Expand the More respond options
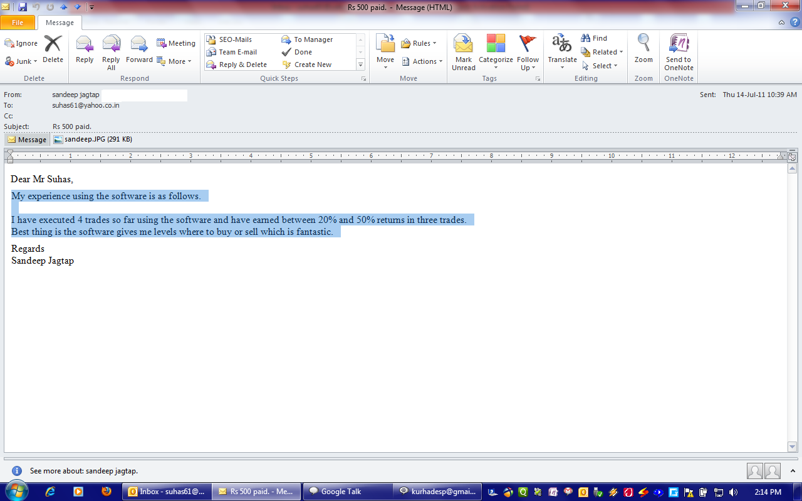802x501 pixels. click(174, 61)
